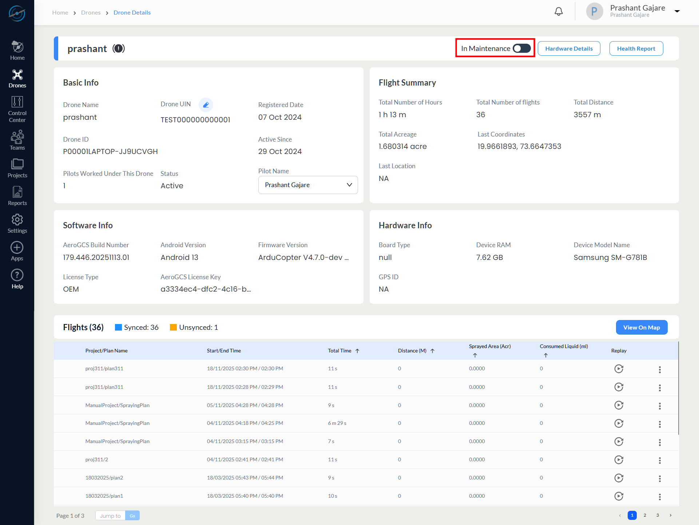Open three-dot menu for 6 m 29 s flight
Screen dimensions: 699x525
660,424
